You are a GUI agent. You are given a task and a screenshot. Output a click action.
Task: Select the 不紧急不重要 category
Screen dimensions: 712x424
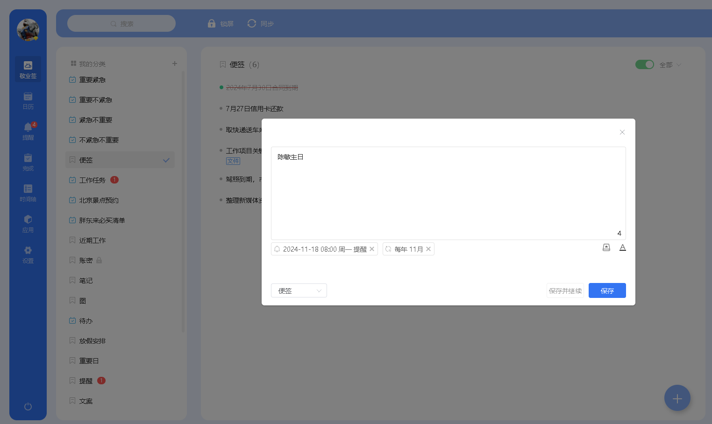tap(120, 140)
